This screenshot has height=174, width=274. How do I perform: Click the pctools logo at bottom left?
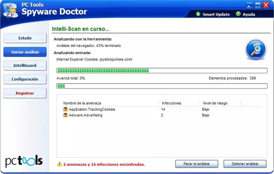[24, 161]
